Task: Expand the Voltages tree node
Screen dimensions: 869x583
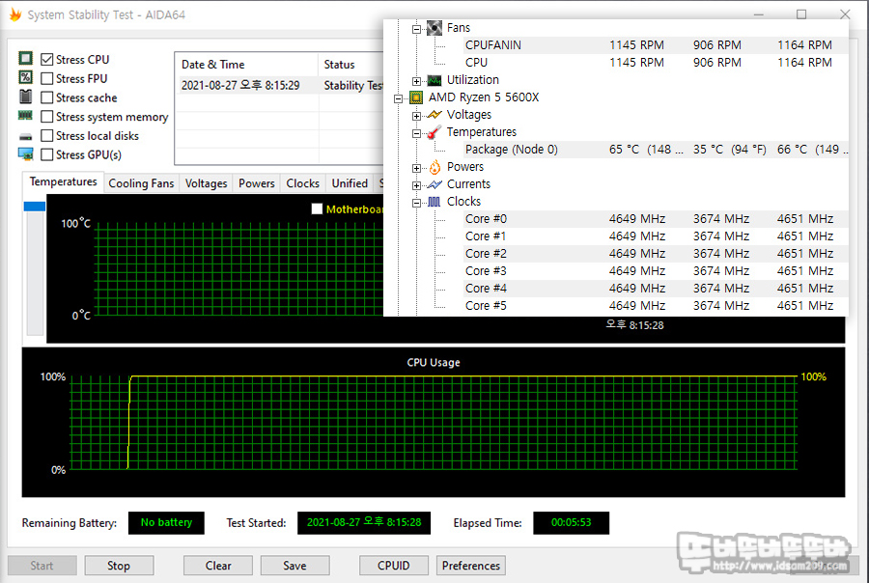Action: tap(417, 117)
